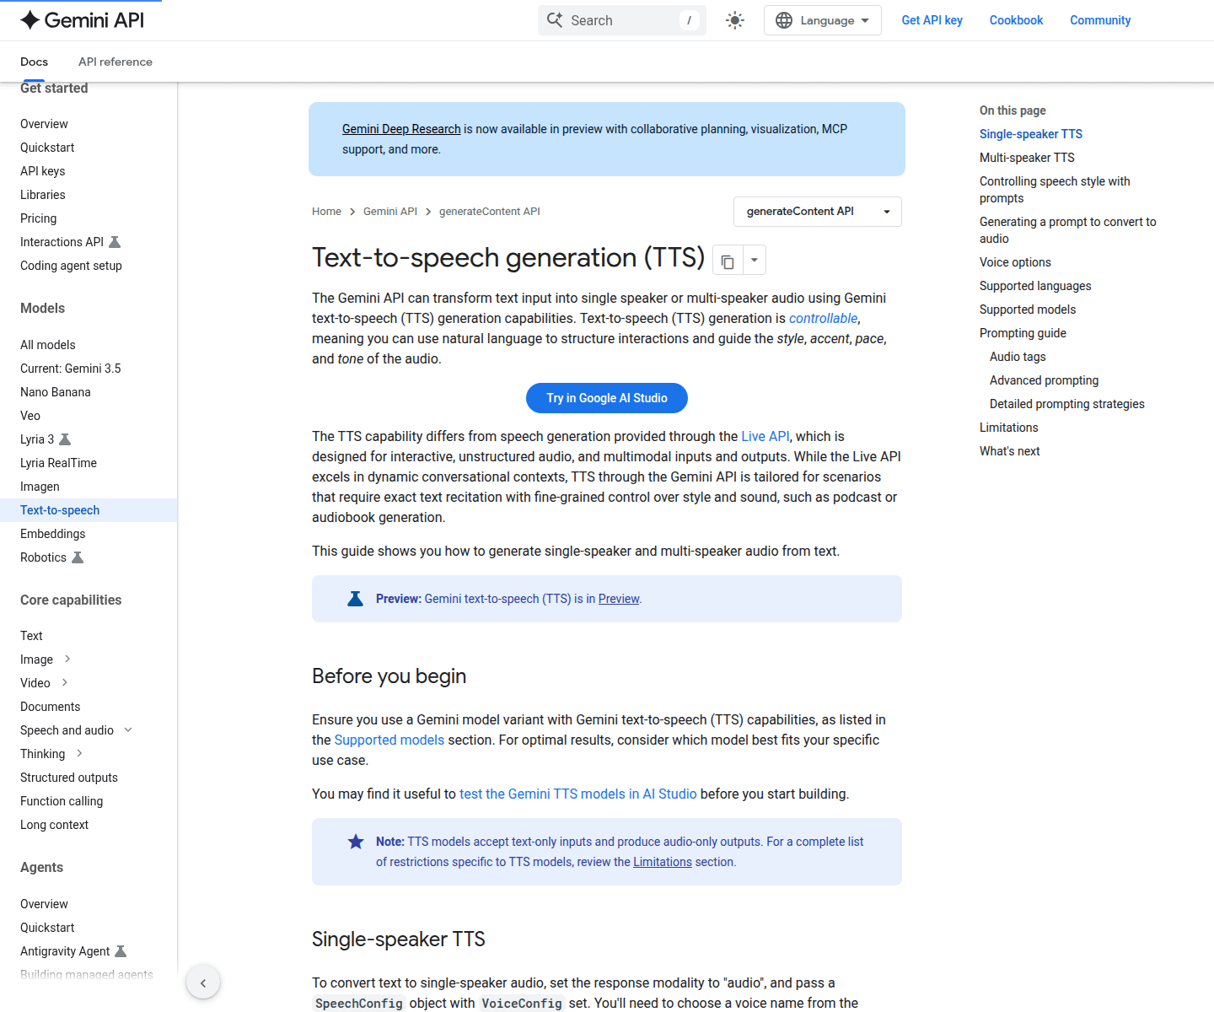Click the Gemini Deep Research link
This screenshot has width=1214, height=1012.
click(401, 129)
